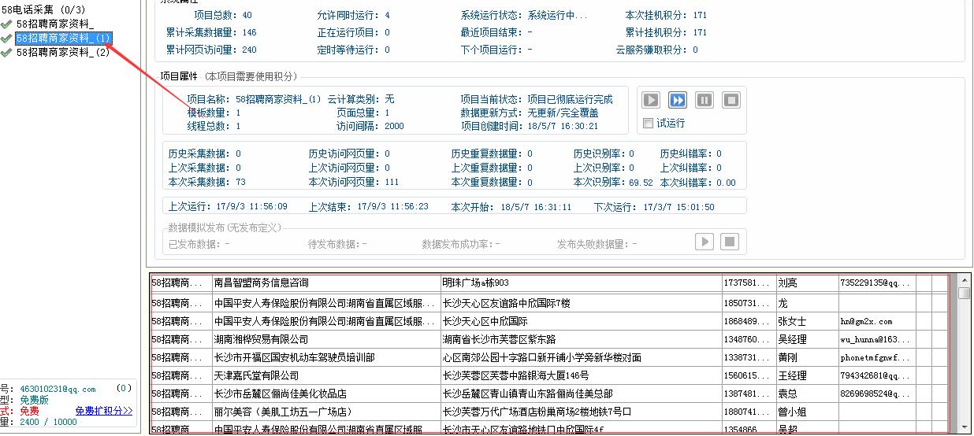Select the phone cell 1560615...
Image resolution: width=974 pixels, height=436 pixels.
(x=749, y=375)
